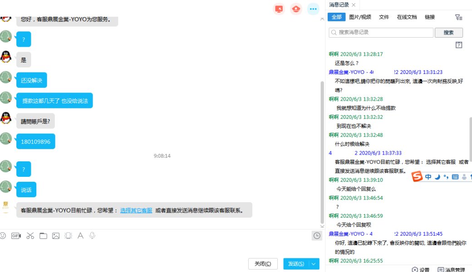Click the 说话 message bubble
Image resolution: width=472 pixels, height=272 pixels.
[26, 189]
